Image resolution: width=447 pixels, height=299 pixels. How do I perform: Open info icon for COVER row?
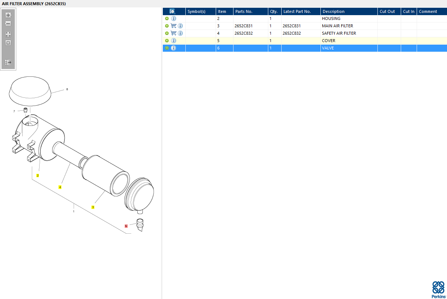pyautogui.click(x=174, y=41)
